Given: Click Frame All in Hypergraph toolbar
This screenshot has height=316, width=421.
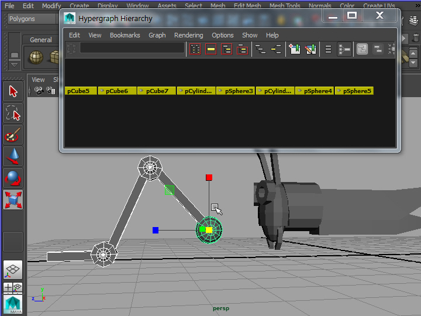Looking at the screenshot, I should click(x=195, y=49).
